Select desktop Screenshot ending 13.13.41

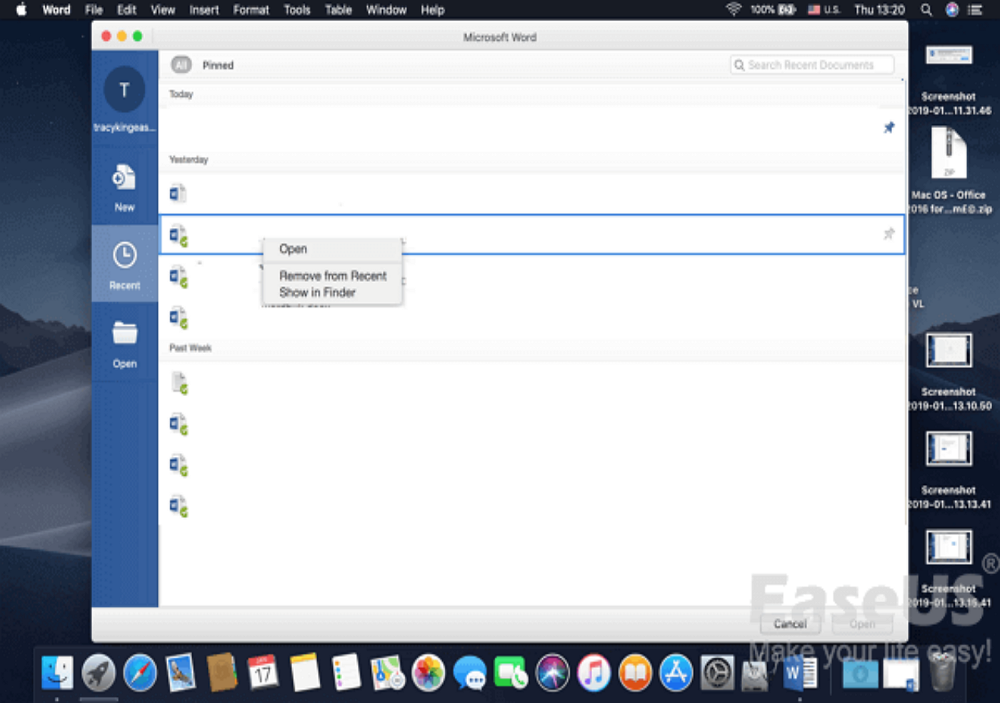click(949, 469)
